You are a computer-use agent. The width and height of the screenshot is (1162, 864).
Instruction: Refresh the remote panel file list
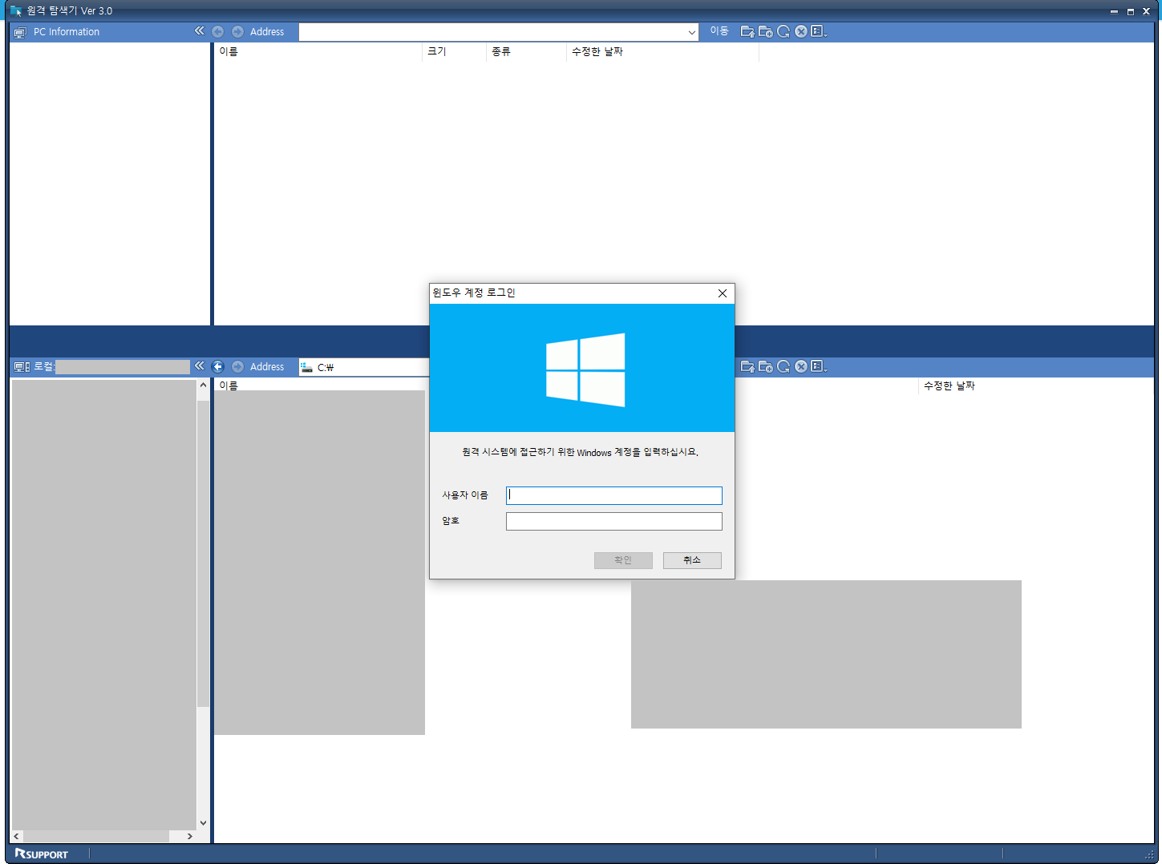[783, 31]
